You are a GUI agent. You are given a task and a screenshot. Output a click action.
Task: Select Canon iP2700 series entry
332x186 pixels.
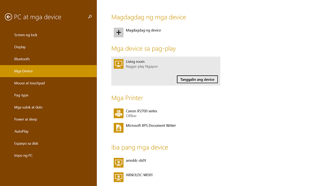pyautogui.click(x=142, y=111)
